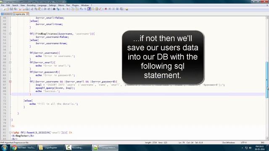This screenshot has height=151, width=269.
Task: Click vertical scrollbar down arrow
Action: (x=267, y=138)
